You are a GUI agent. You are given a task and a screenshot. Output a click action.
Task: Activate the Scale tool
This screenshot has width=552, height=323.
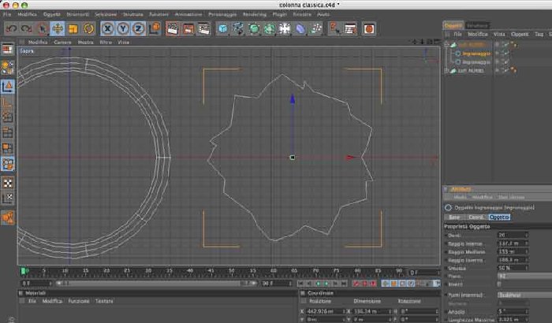point(73,29)
